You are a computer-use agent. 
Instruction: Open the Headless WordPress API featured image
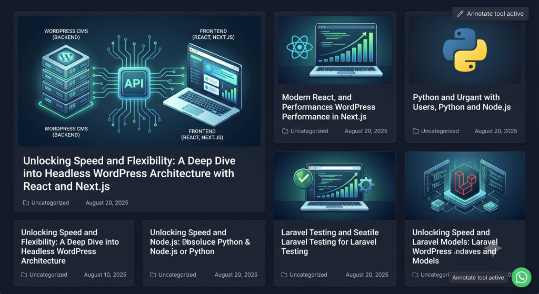139,82
